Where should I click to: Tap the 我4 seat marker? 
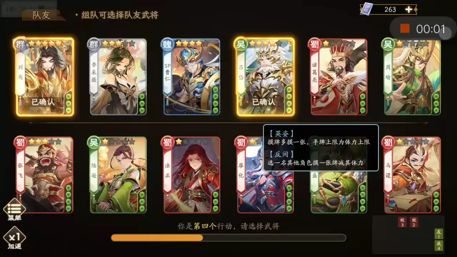click(439, 245)
